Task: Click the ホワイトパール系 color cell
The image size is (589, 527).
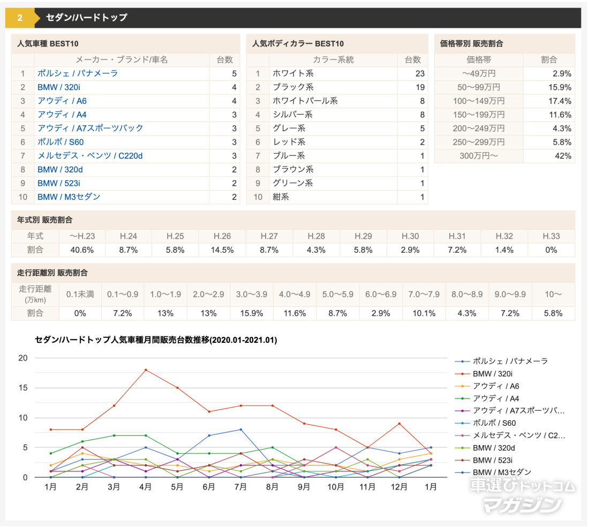Action: [333, 101]
